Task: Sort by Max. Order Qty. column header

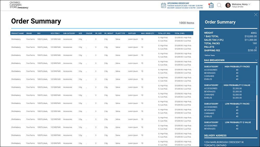Action: click(148, 33)
